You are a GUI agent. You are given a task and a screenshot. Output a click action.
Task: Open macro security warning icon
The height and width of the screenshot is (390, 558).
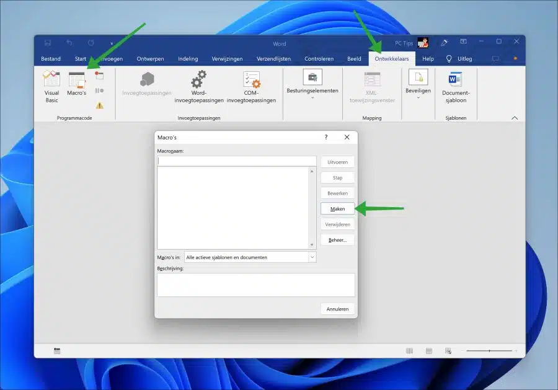(x=100, y=105)
